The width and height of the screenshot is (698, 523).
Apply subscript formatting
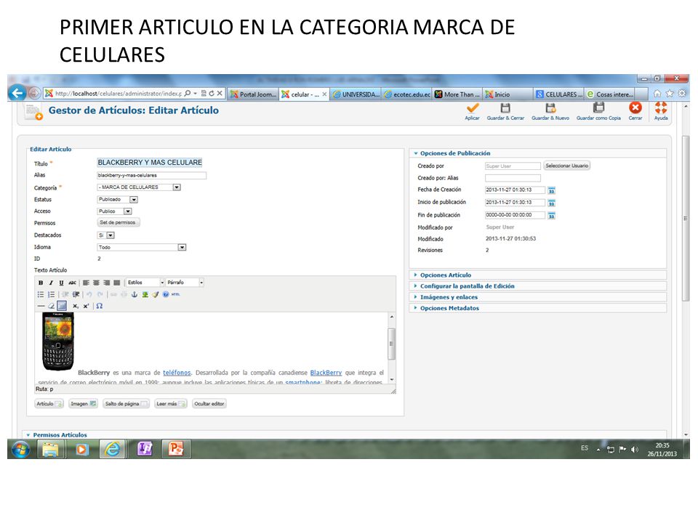[76, 306]
